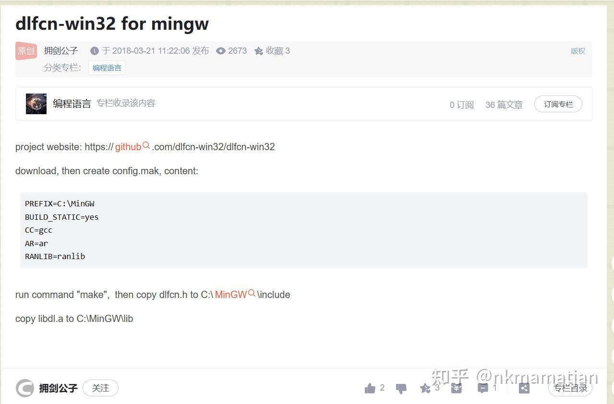
Task: Toggle column subscription via 订阅专栏
Action: click(x=558, y=104)
